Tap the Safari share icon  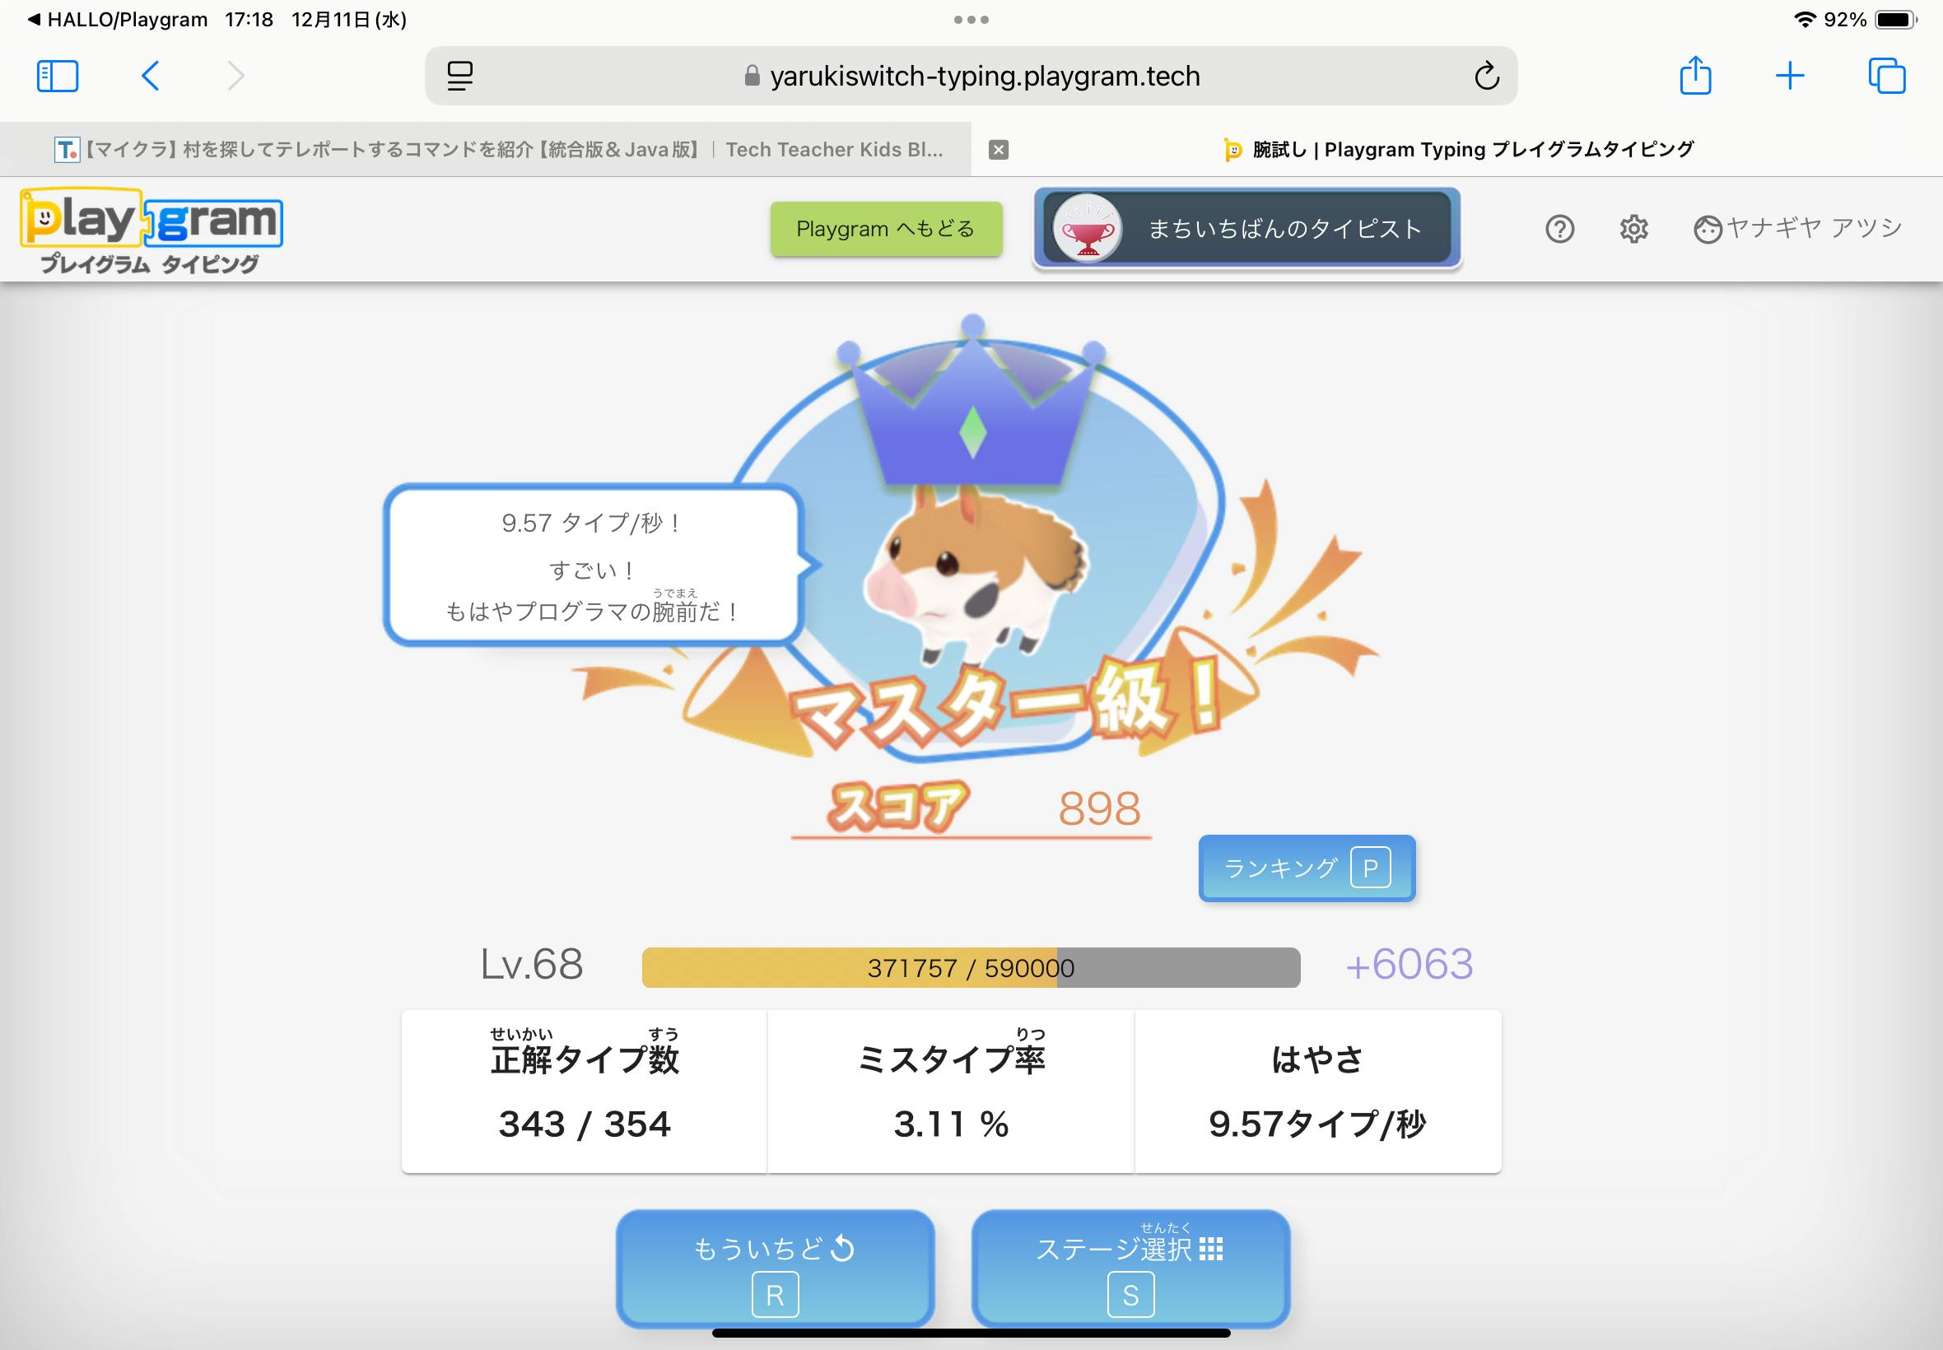(1695, 76)
